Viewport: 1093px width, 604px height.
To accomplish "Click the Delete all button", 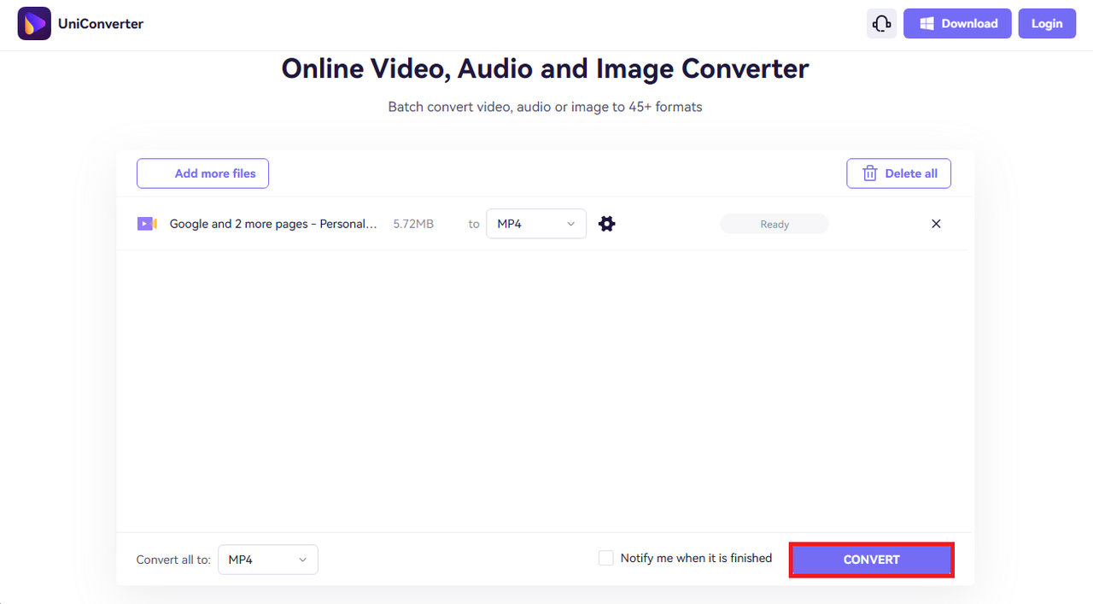I will (898, 173).
